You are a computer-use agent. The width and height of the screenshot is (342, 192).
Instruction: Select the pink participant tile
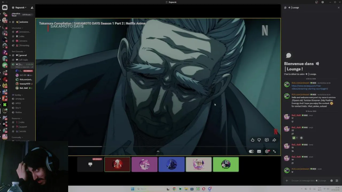144,164
